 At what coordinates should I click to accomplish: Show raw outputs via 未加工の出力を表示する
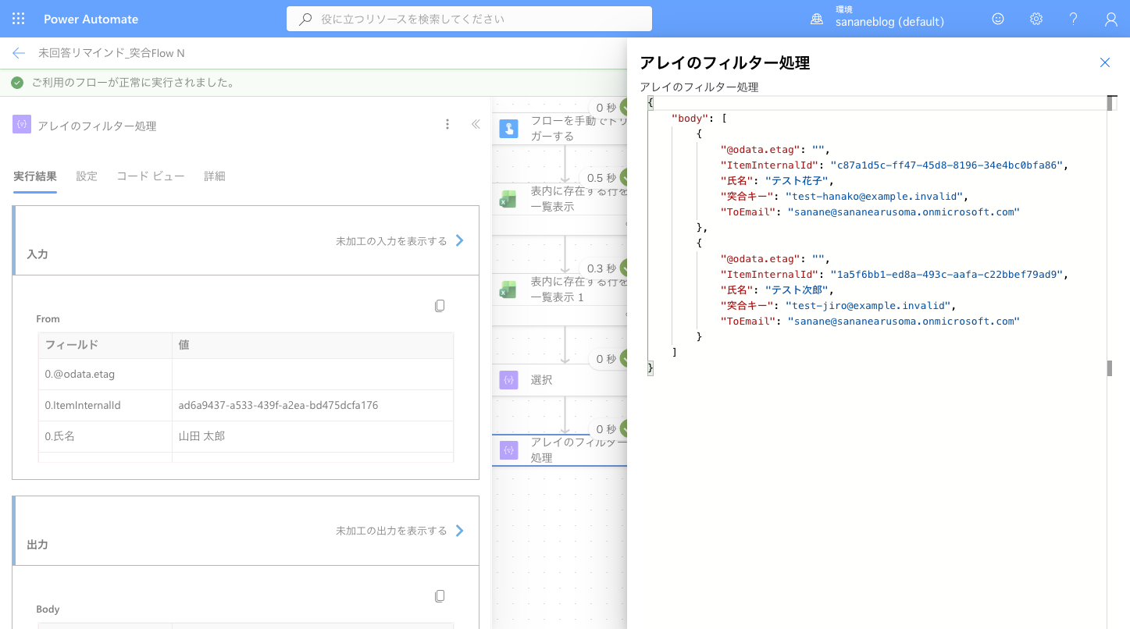point(400,531)
